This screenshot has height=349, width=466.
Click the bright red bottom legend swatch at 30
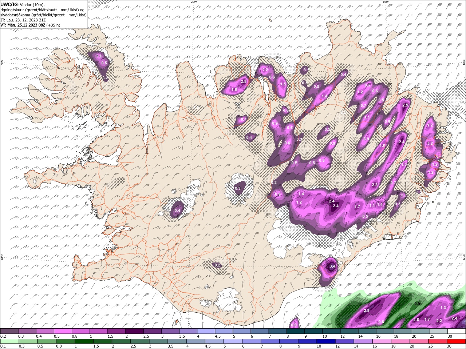click(457, 341)
